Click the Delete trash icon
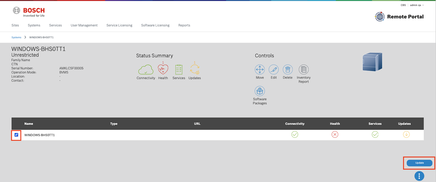Screen dimensions: 436x182 (x=288, y=70)
